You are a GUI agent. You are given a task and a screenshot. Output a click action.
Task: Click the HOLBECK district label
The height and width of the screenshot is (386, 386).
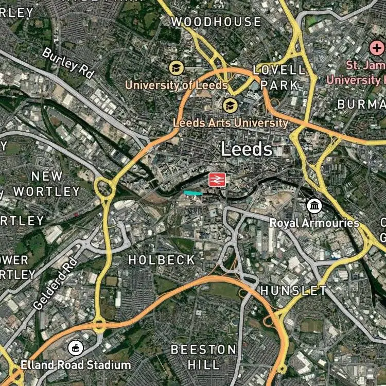pyautogui.click(x=162, y=260)
